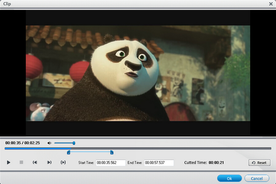276x184 pixels.
Task: Click the volume slider handle
Action: pos(74,143)
